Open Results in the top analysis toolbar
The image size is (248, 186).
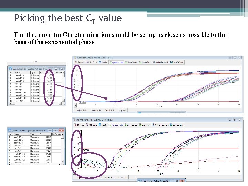pos(103,62)
